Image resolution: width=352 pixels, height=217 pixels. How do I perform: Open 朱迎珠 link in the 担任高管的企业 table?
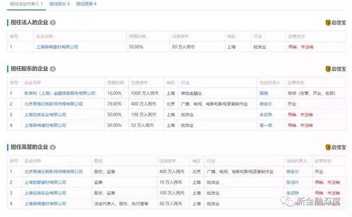pyautogui.click(x=293, y=193)
